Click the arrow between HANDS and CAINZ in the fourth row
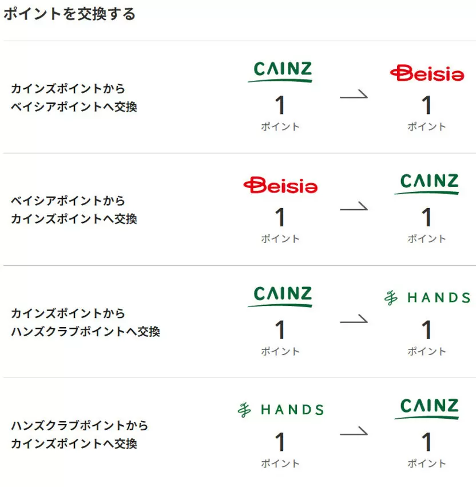 pos(354,431)
